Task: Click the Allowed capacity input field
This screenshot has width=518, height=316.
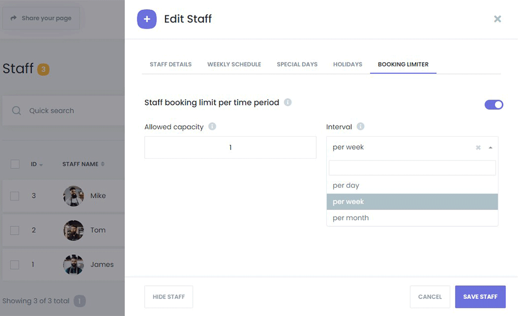Action: pos(230,148)
